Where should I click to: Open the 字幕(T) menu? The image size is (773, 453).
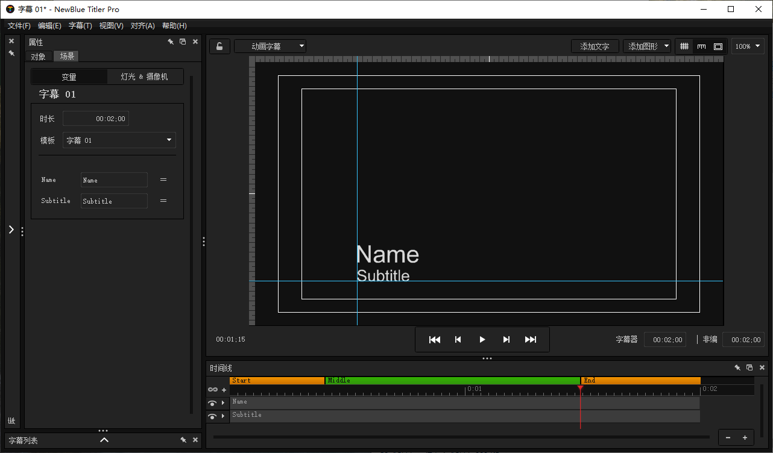[x=80, y=26]
